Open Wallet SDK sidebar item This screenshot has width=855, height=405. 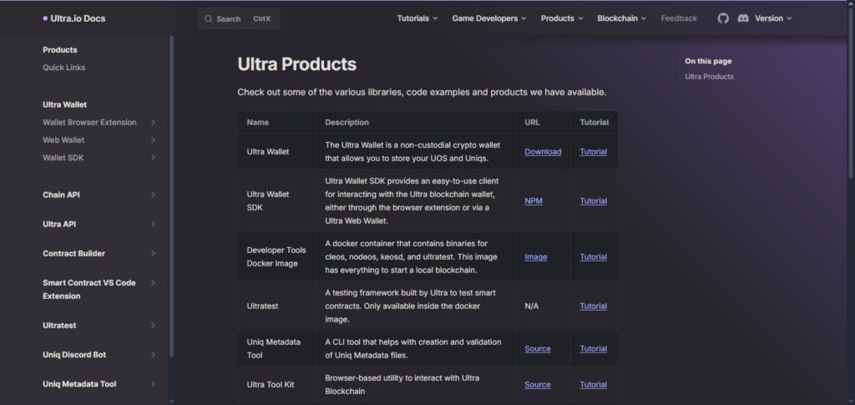pos(63,158)
